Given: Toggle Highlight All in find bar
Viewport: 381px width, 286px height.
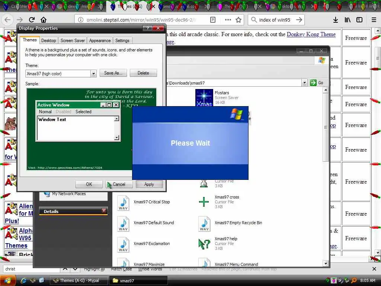Looking at the screenshot, I should (94, 269).
